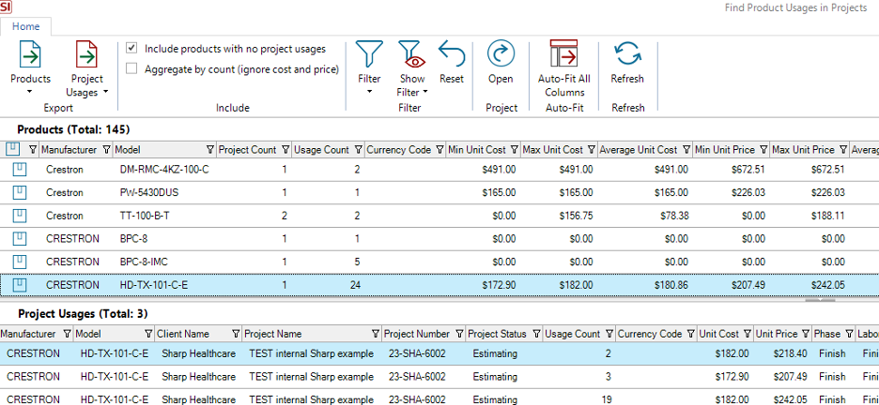The image size is (879, 405).
Task: Click the Project Usages export icon
Action: point(87,54)
